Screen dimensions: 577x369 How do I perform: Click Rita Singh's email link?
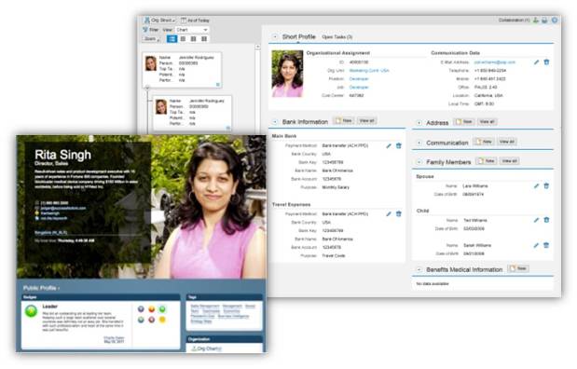coord(63,208)
